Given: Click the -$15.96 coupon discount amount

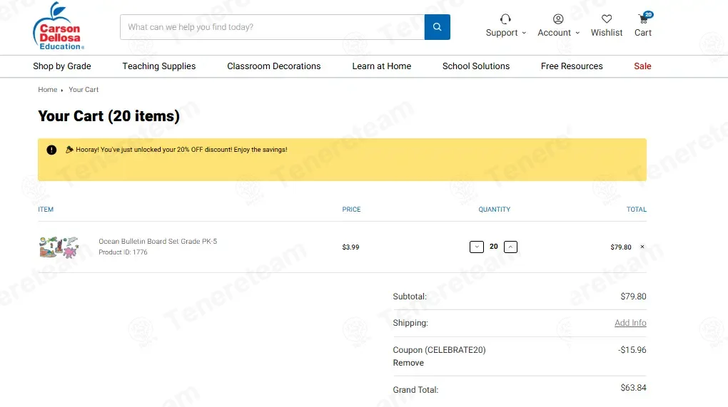Looking at the screenshot, I should (632, 350).
